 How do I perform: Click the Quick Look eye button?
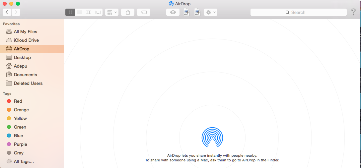pyautogui.click(x=173, y=12)
